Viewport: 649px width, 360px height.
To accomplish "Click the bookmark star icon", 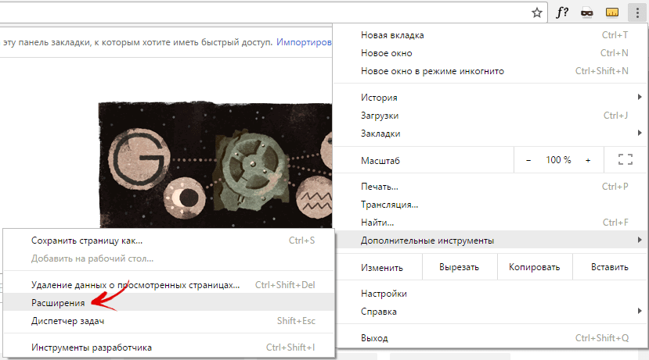I will (x=536, y=12).
